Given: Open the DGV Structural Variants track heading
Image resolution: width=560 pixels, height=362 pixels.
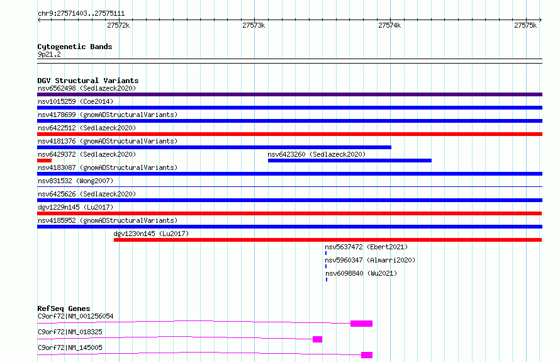Looking at the screenshot, I should pos(88,81).
